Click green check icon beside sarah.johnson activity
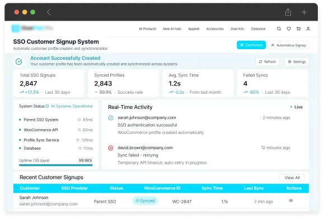324x219 pixels. [111, 118]
